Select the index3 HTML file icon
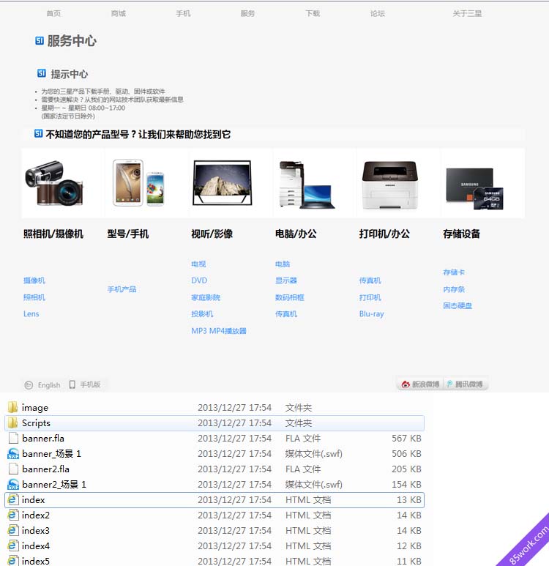Screen dimensions: 549x566 12,530
